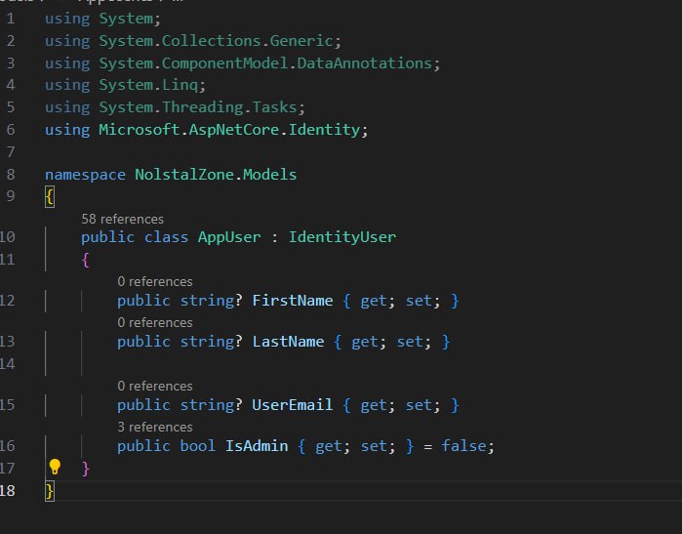Click 'Tasks' in System.Threading.Tasks using

point(274,107)
